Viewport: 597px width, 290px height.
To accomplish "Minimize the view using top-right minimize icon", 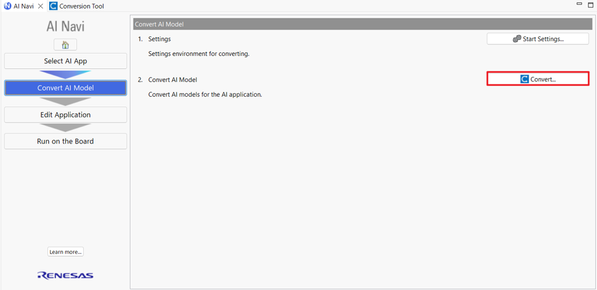I will 579,4.
